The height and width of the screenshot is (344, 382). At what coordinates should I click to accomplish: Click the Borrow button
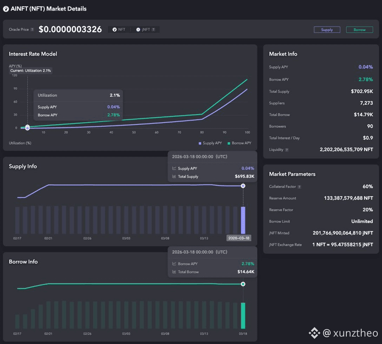click(x=360, y=30)
